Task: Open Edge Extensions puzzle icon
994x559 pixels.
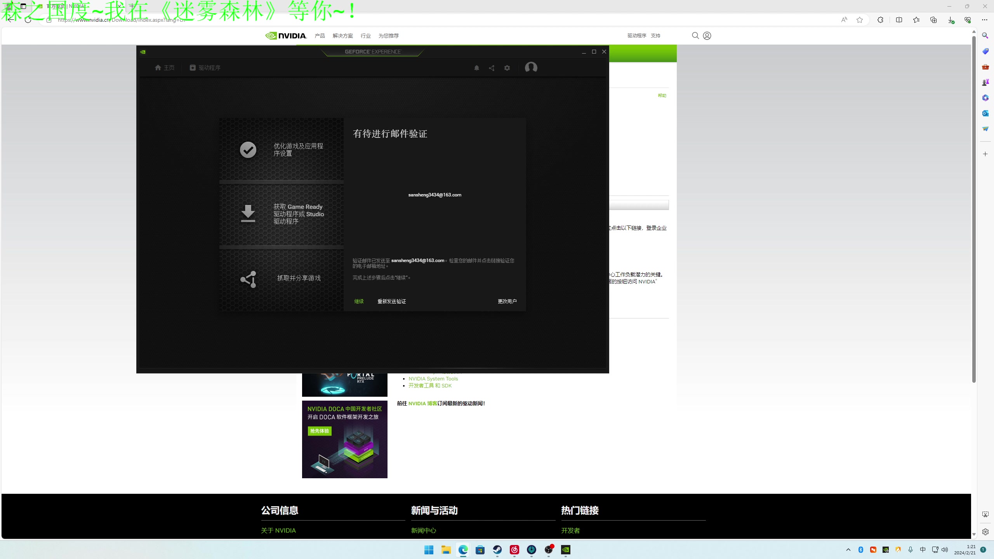Action: [x=880, y=20]
